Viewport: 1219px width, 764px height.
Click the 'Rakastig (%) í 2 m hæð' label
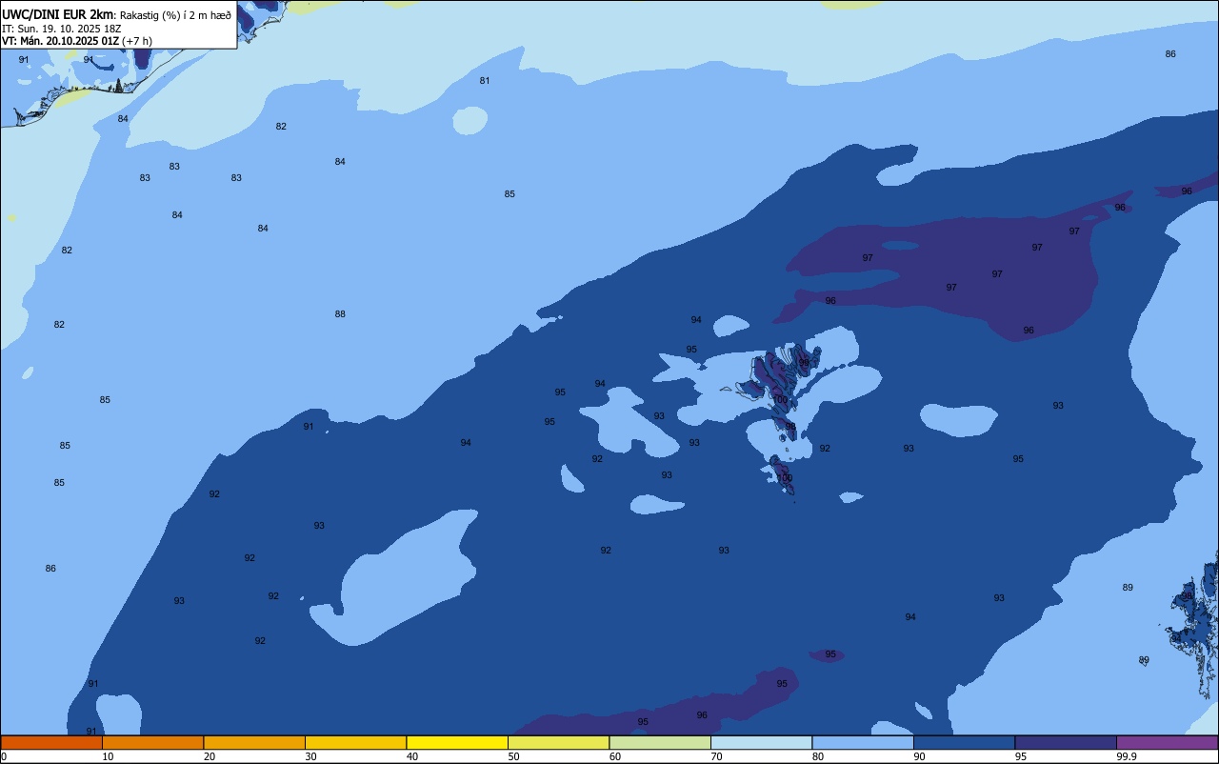pos(175,14)
